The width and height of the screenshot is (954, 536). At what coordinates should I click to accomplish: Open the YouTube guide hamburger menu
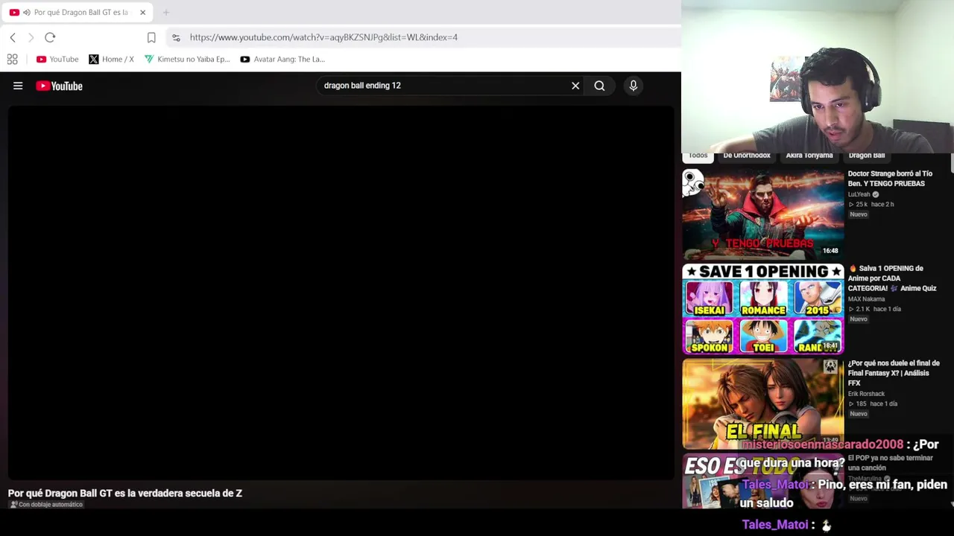click(x=18, y=86)
